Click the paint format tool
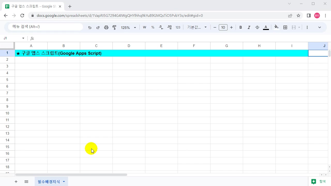This screenshot has height=186, width=331. point(114,27)
